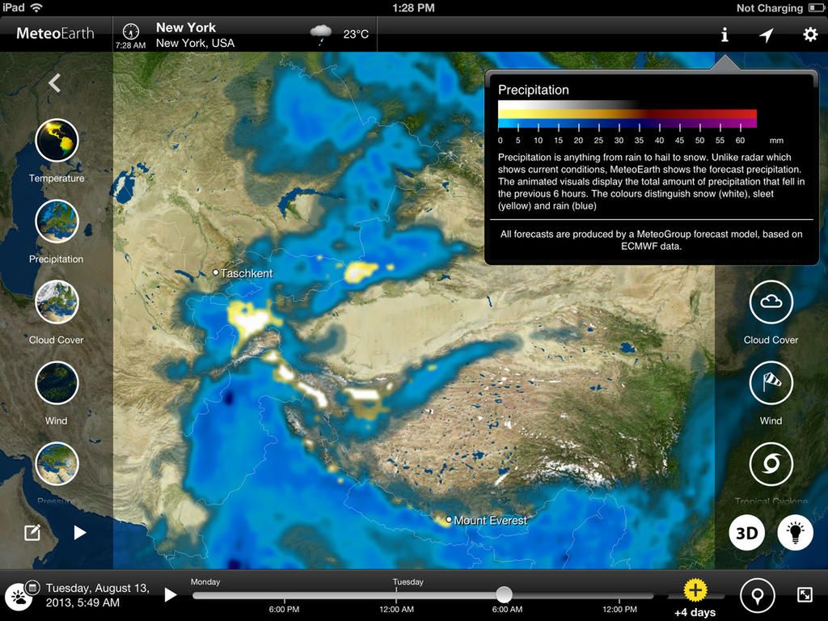Expand more layers using the right arrow
The width and height of the screenshot is (828, 621).
click(80, 532)
